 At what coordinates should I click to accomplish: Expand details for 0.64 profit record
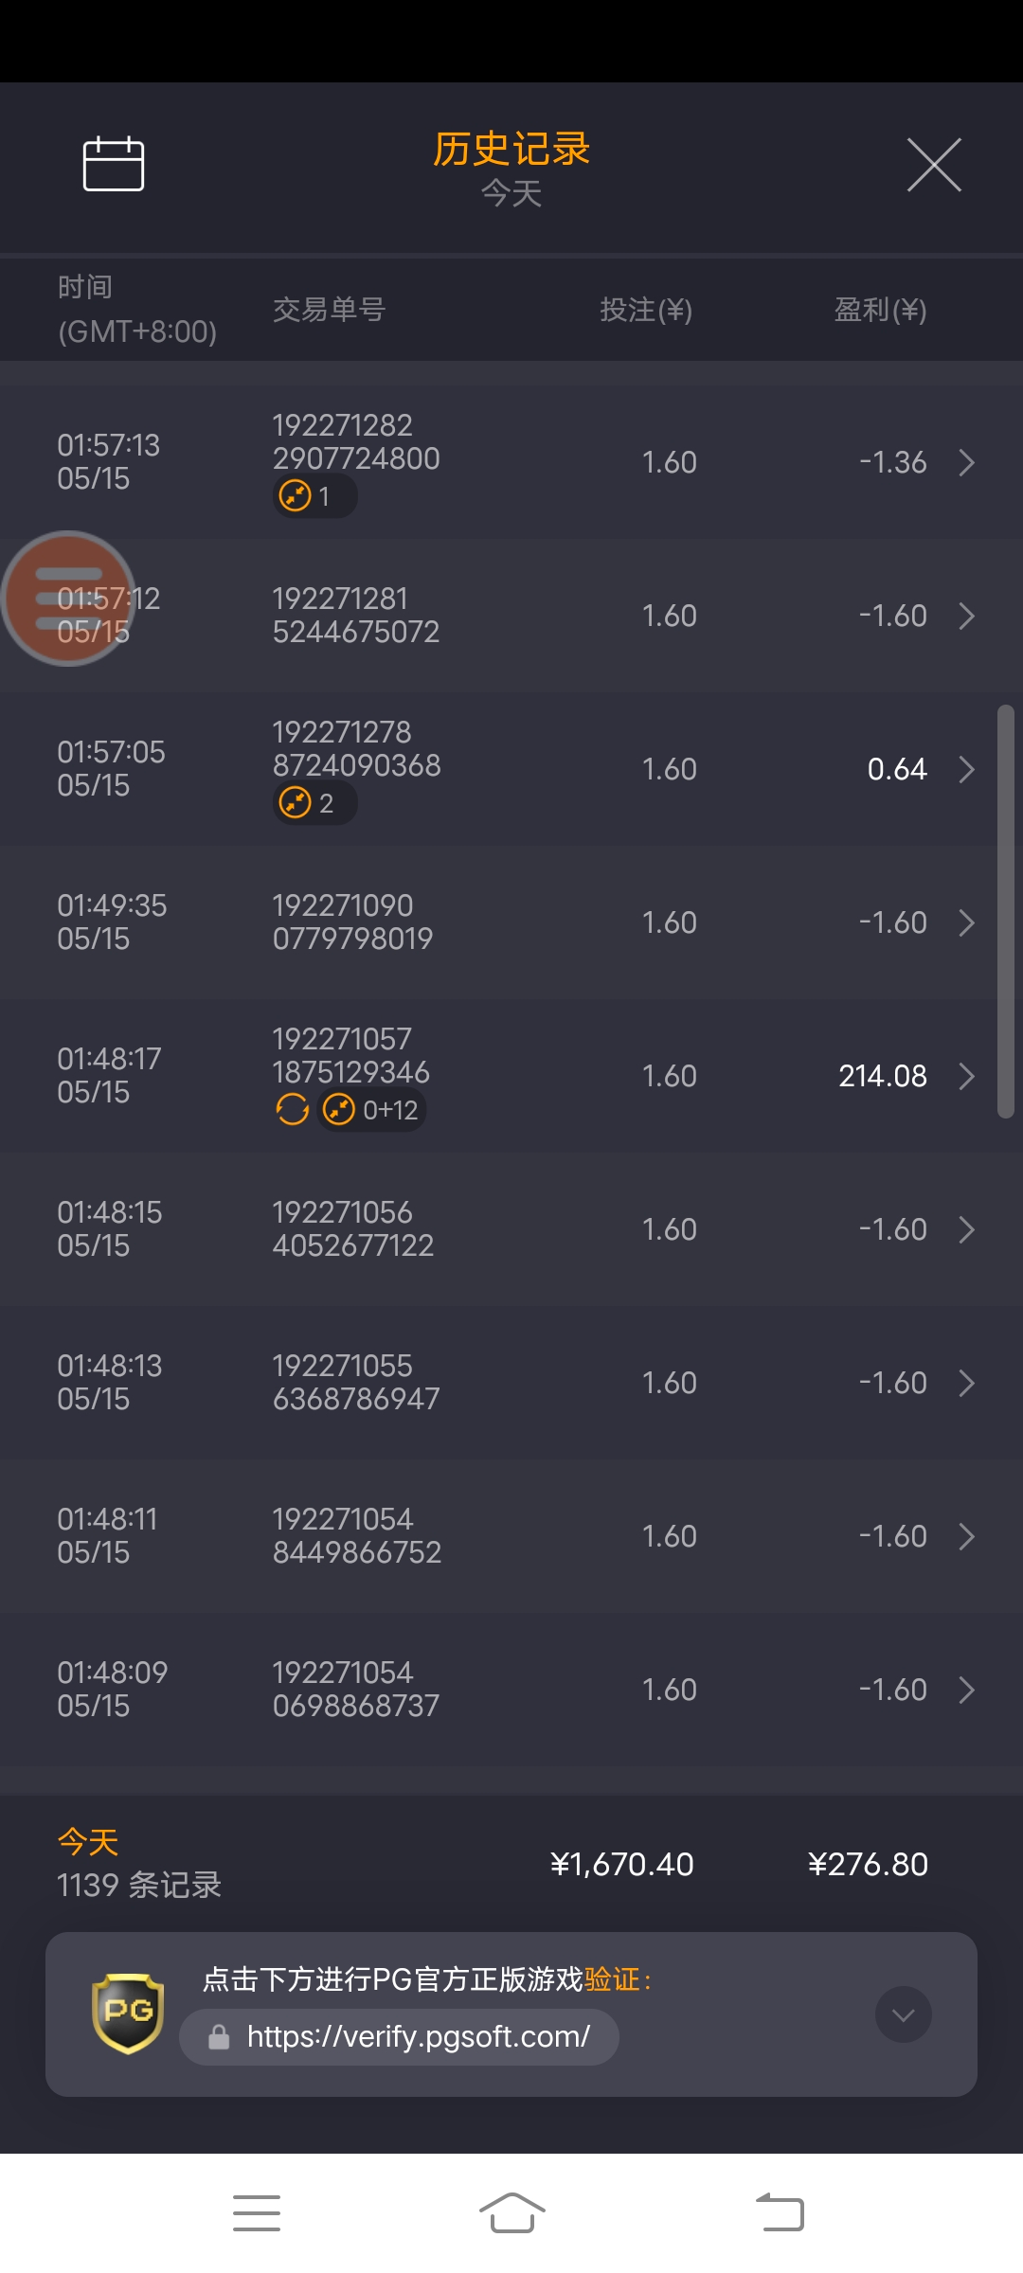[966, 769]
